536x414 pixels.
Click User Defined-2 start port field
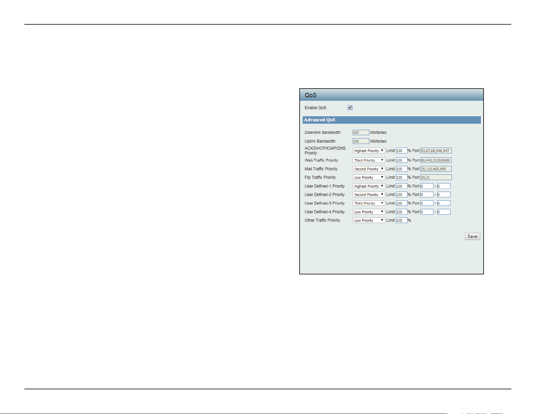tap(427, 195)
